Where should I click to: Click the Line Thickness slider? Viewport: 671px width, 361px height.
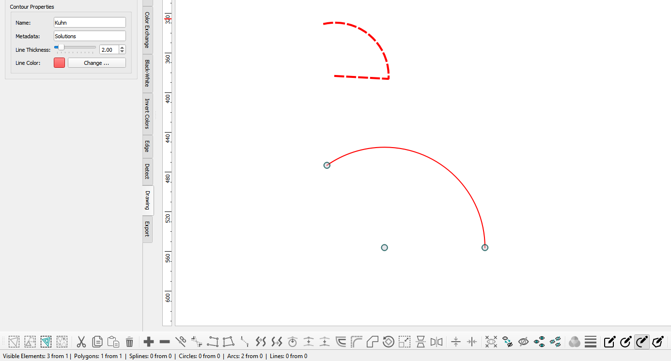pyautogui.click(x=75, y=47)
